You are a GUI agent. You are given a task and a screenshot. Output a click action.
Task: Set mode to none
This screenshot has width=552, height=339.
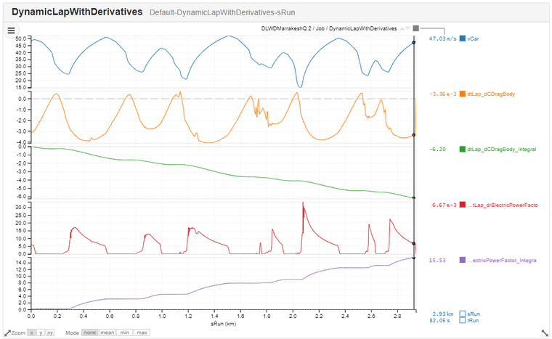[89, 332]
